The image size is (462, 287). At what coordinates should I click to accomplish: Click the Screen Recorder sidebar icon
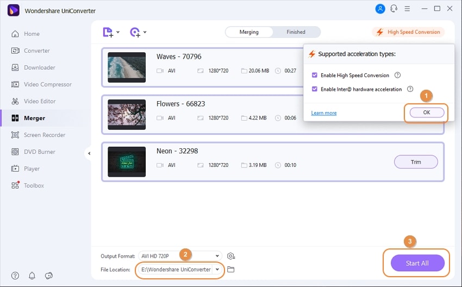tap(15, 135)
